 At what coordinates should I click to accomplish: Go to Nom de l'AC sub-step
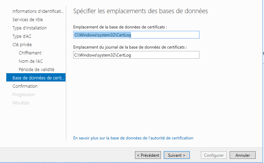click(x=31, y=61)
